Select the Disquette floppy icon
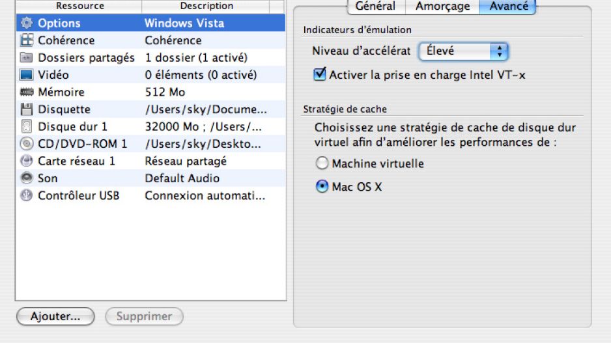The image size is (611, 343). [27, 109]
